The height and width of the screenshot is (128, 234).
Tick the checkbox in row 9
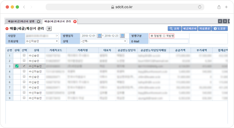(24, 98)
